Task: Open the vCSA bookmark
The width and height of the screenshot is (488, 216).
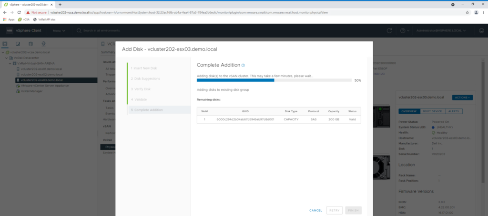Action: pyautogui.click(x=24, y=20)
